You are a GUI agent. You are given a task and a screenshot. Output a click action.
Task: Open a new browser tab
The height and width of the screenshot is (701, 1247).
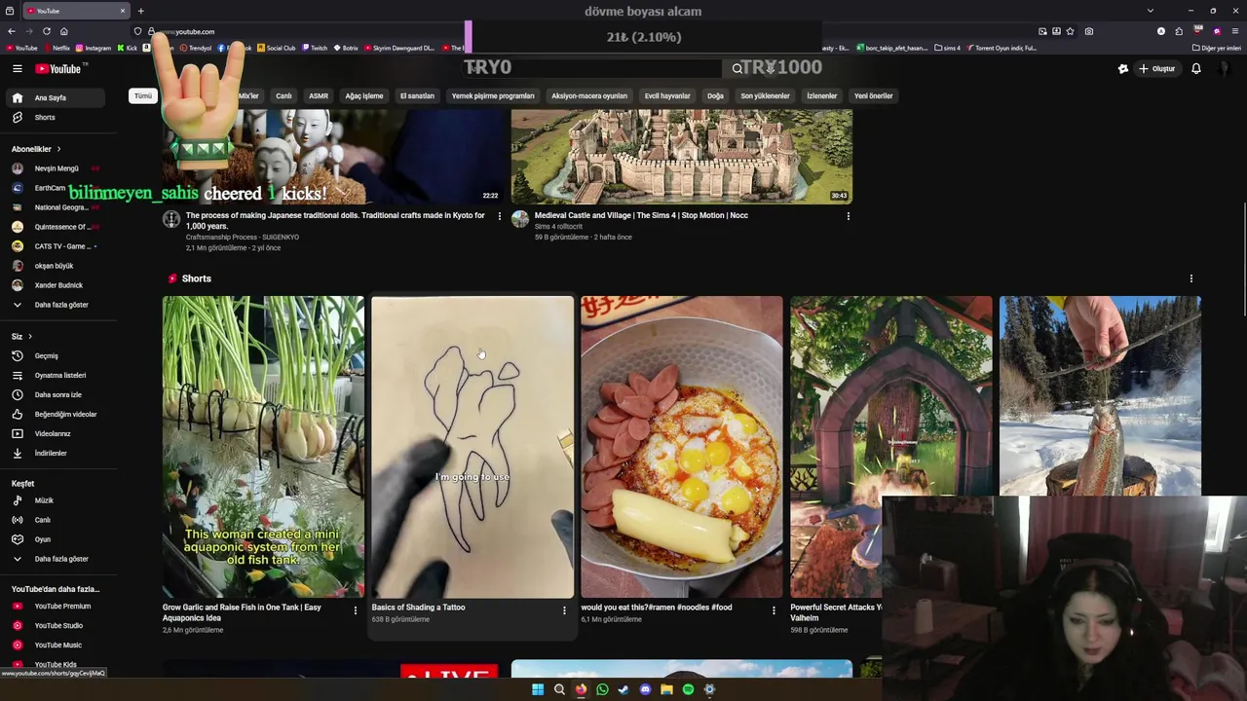click(x=140, y=11)
